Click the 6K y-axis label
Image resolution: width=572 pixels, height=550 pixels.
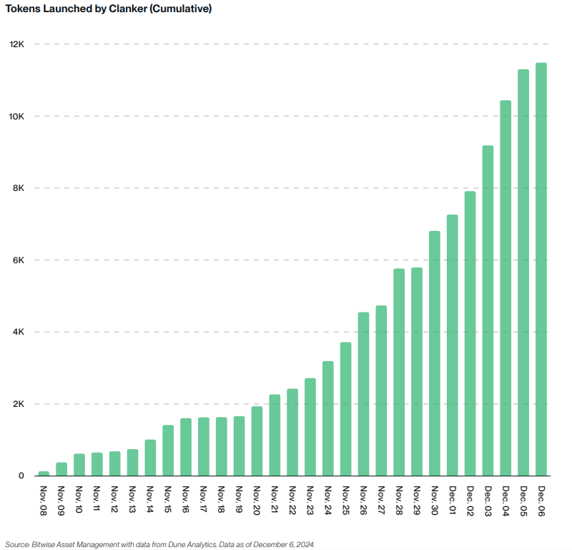(19, 260)
